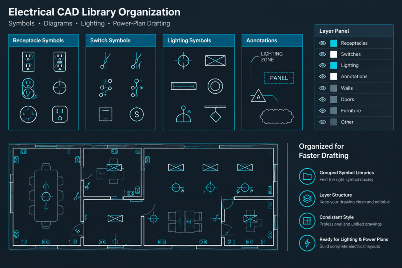Hide the Walls layer
Screen dimensions: 402x268
click(x=323, y=88)
